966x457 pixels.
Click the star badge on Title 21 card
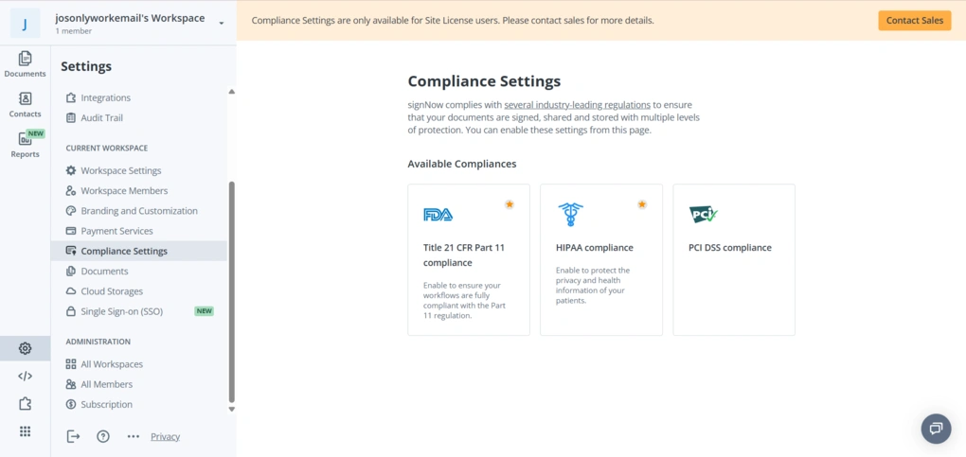tap(510, 203)
